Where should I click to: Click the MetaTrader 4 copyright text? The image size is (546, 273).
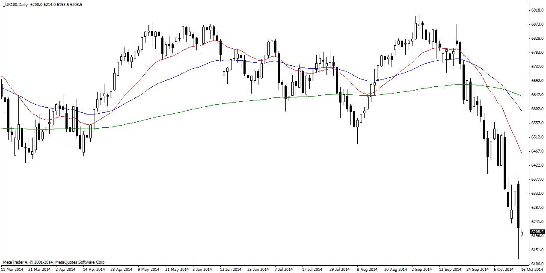(x=54, y=262)
